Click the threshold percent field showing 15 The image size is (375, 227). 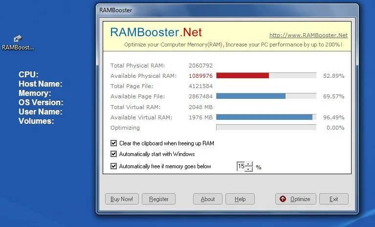point(241,166)
